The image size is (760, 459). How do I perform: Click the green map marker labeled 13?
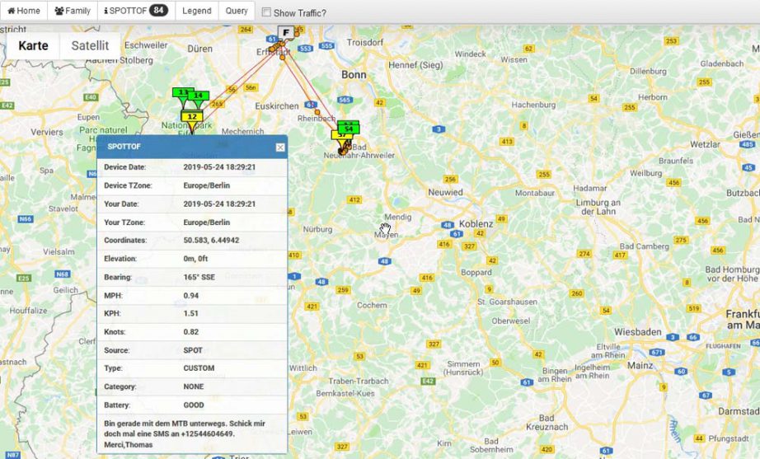181,93
